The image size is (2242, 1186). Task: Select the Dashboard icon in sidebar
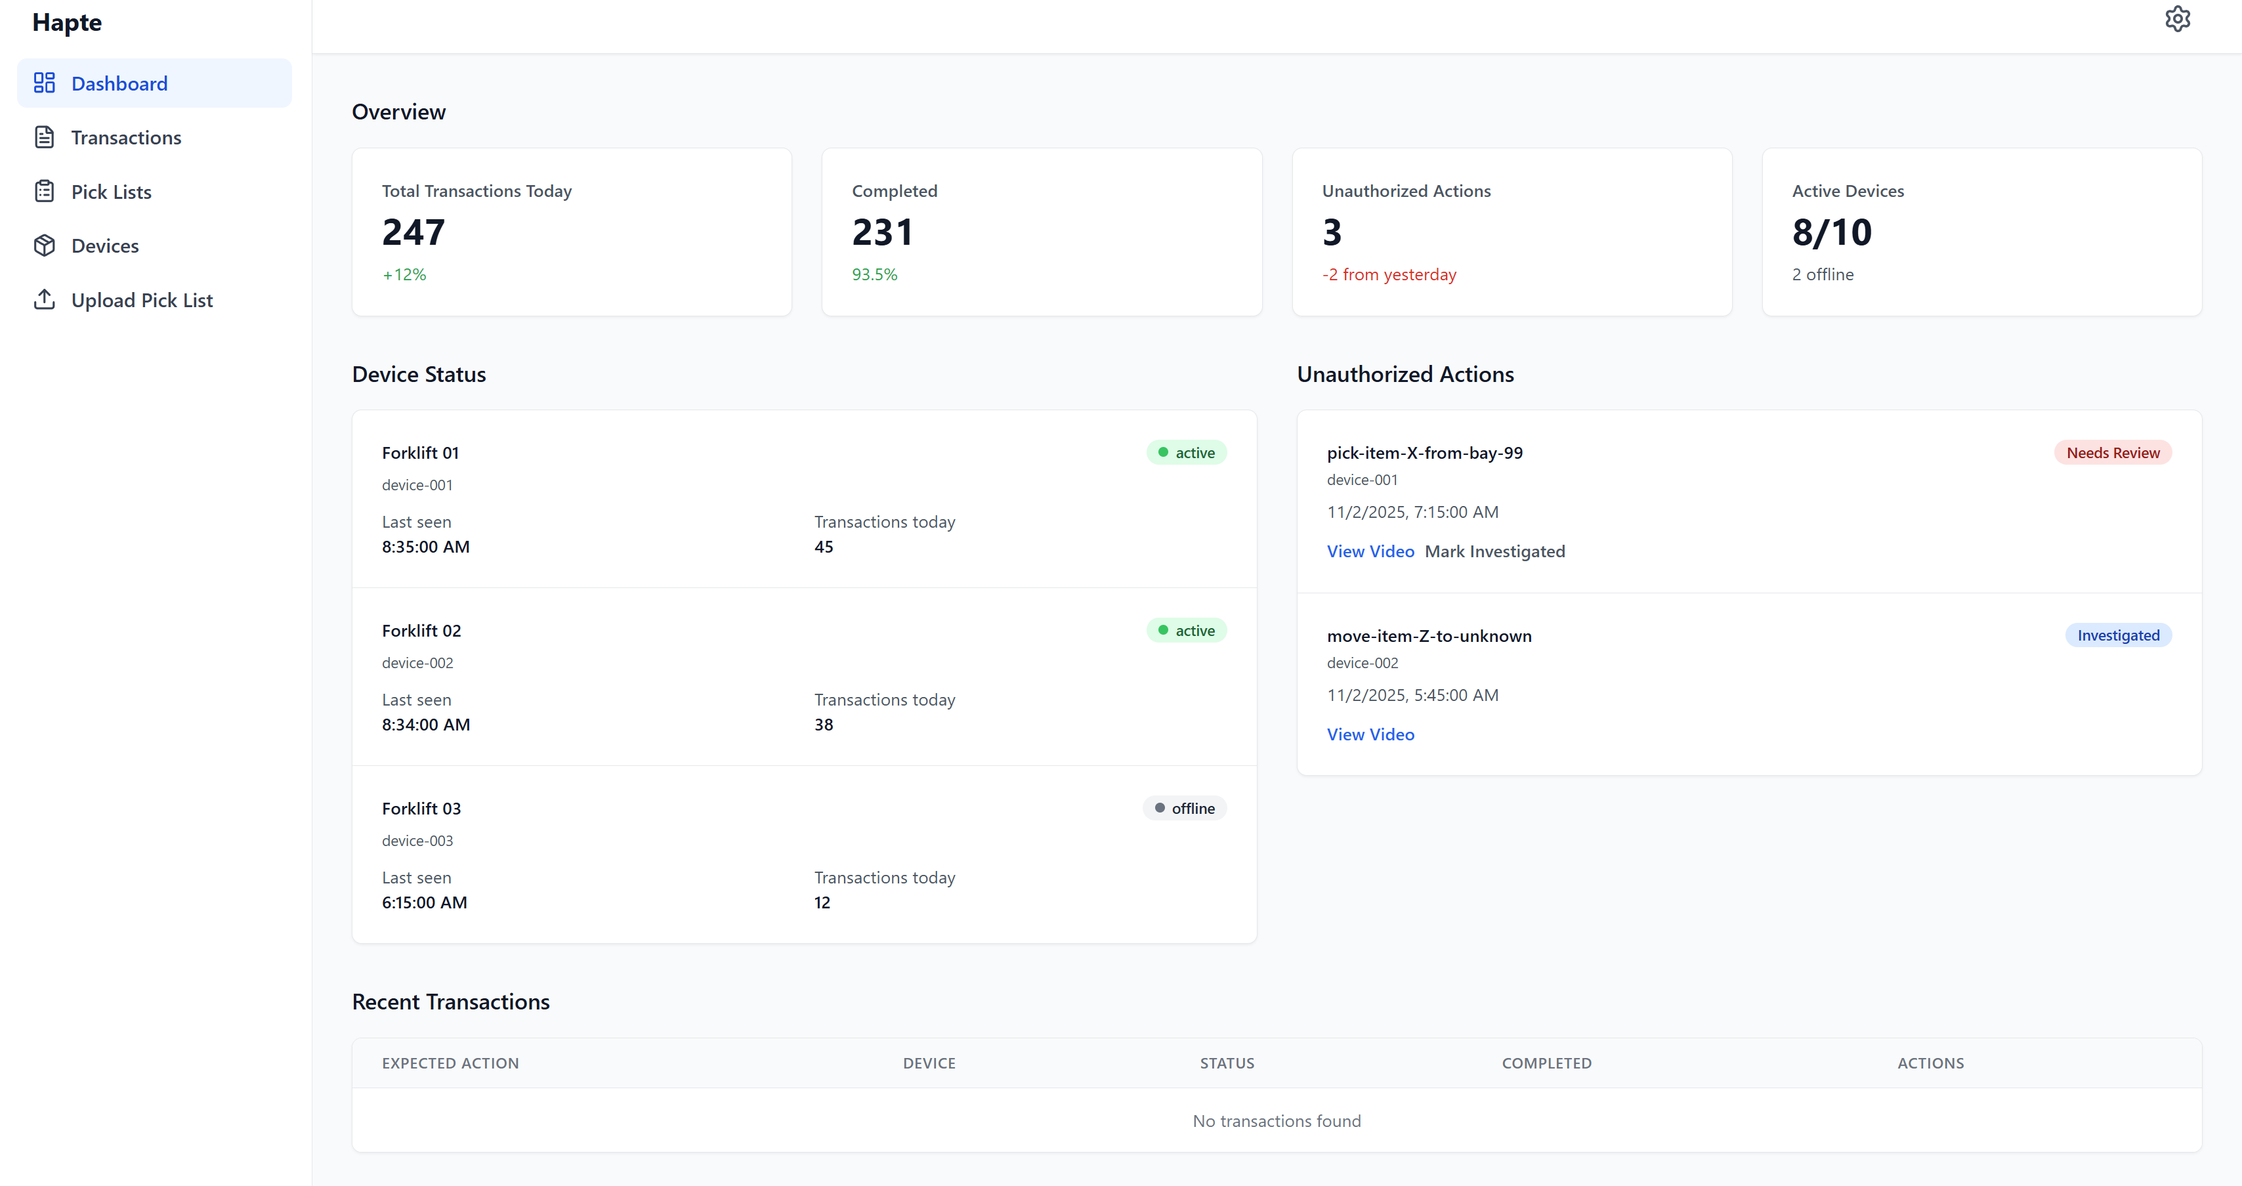point(45,83)
